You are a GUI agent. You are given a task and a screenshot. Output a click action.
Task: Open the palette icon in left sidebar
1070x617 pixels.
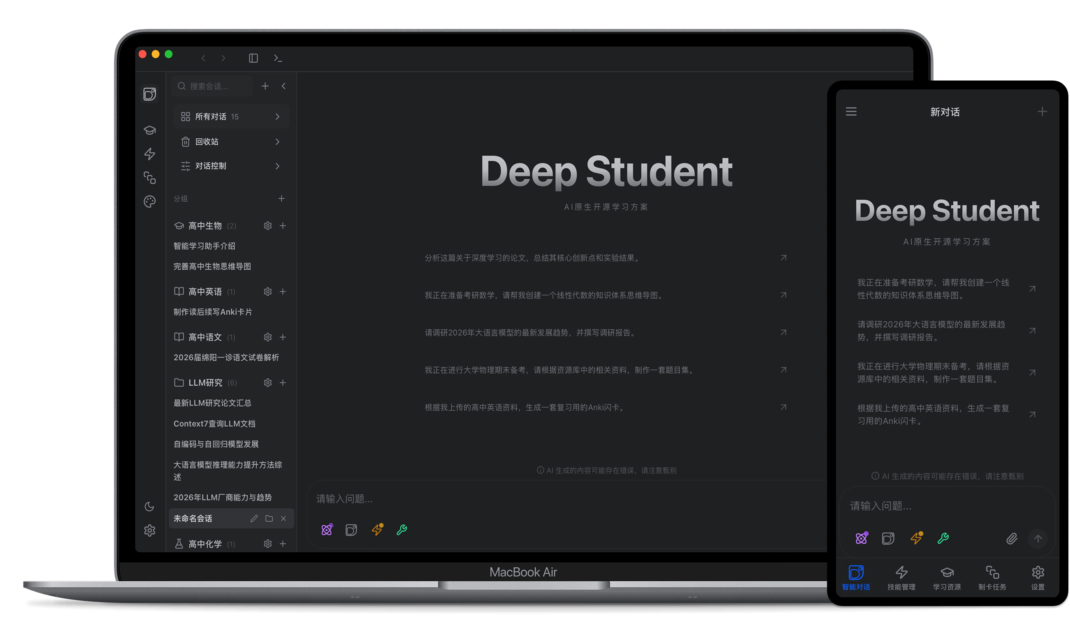(150, 201)
